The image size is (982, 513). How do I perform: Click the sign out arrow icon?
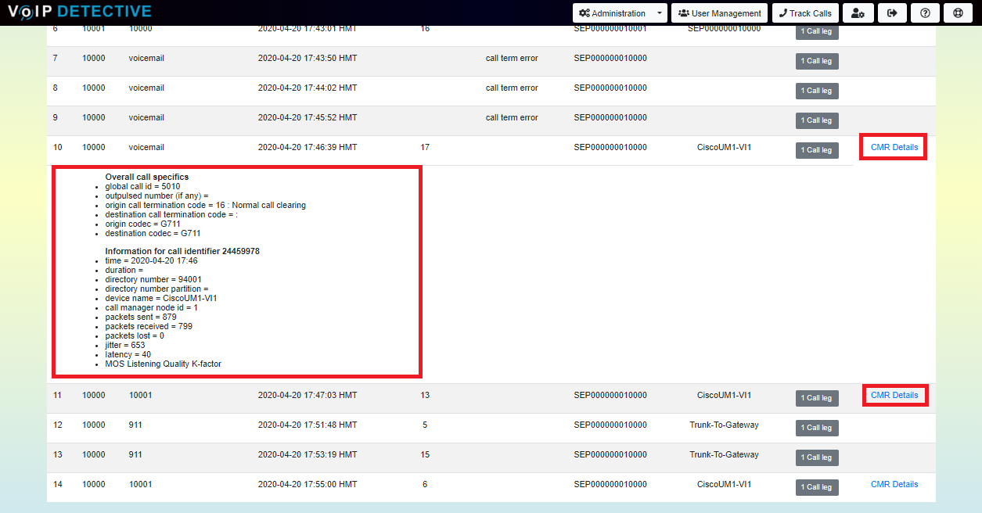pos(891,13)
